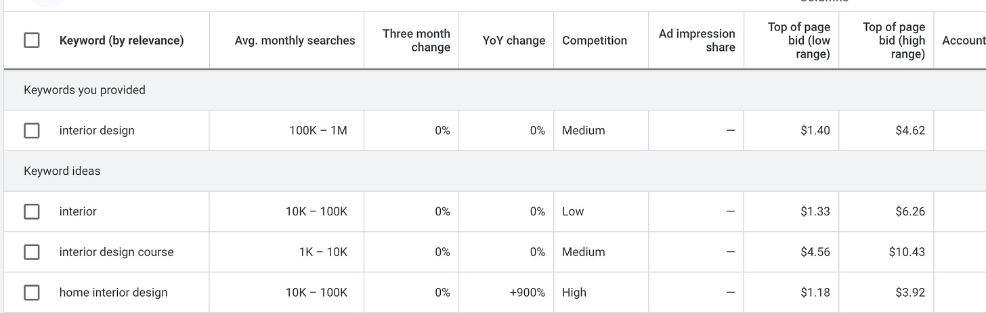Click the Three month change column header
Viewport: 986px width, 313px height.
416,41
